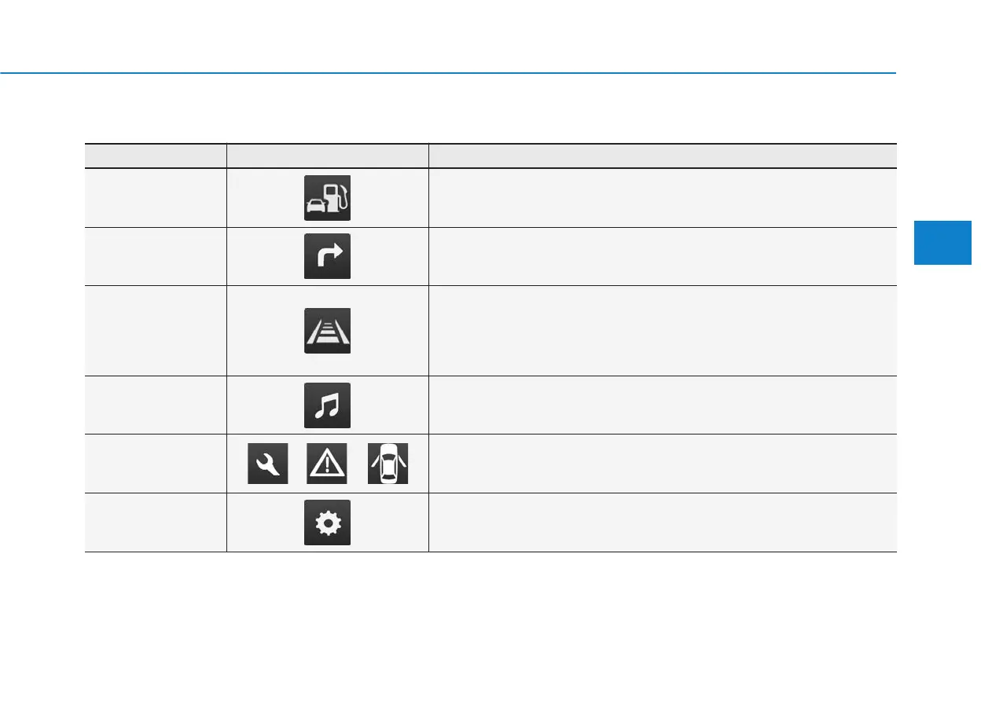Select the music note audio icon

click(x=327, y=405)
